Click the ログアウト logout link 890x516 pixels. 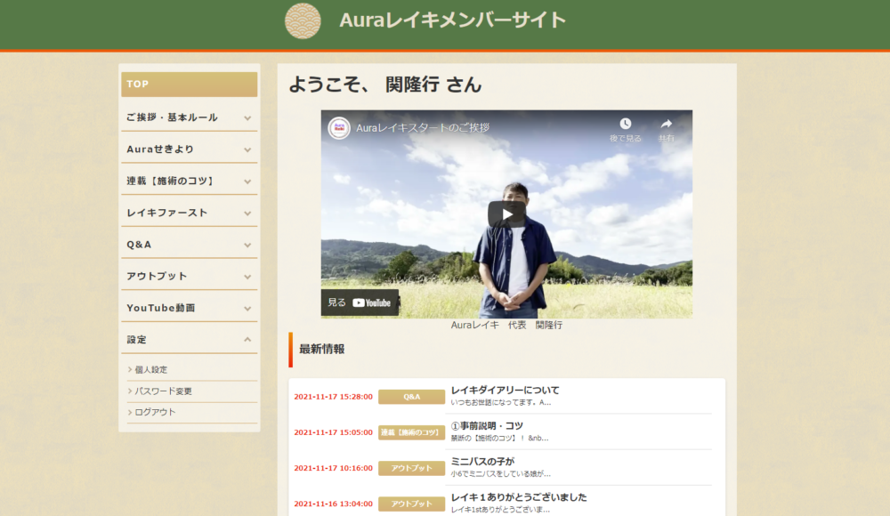pyautogui.click(x=155, y=413)
